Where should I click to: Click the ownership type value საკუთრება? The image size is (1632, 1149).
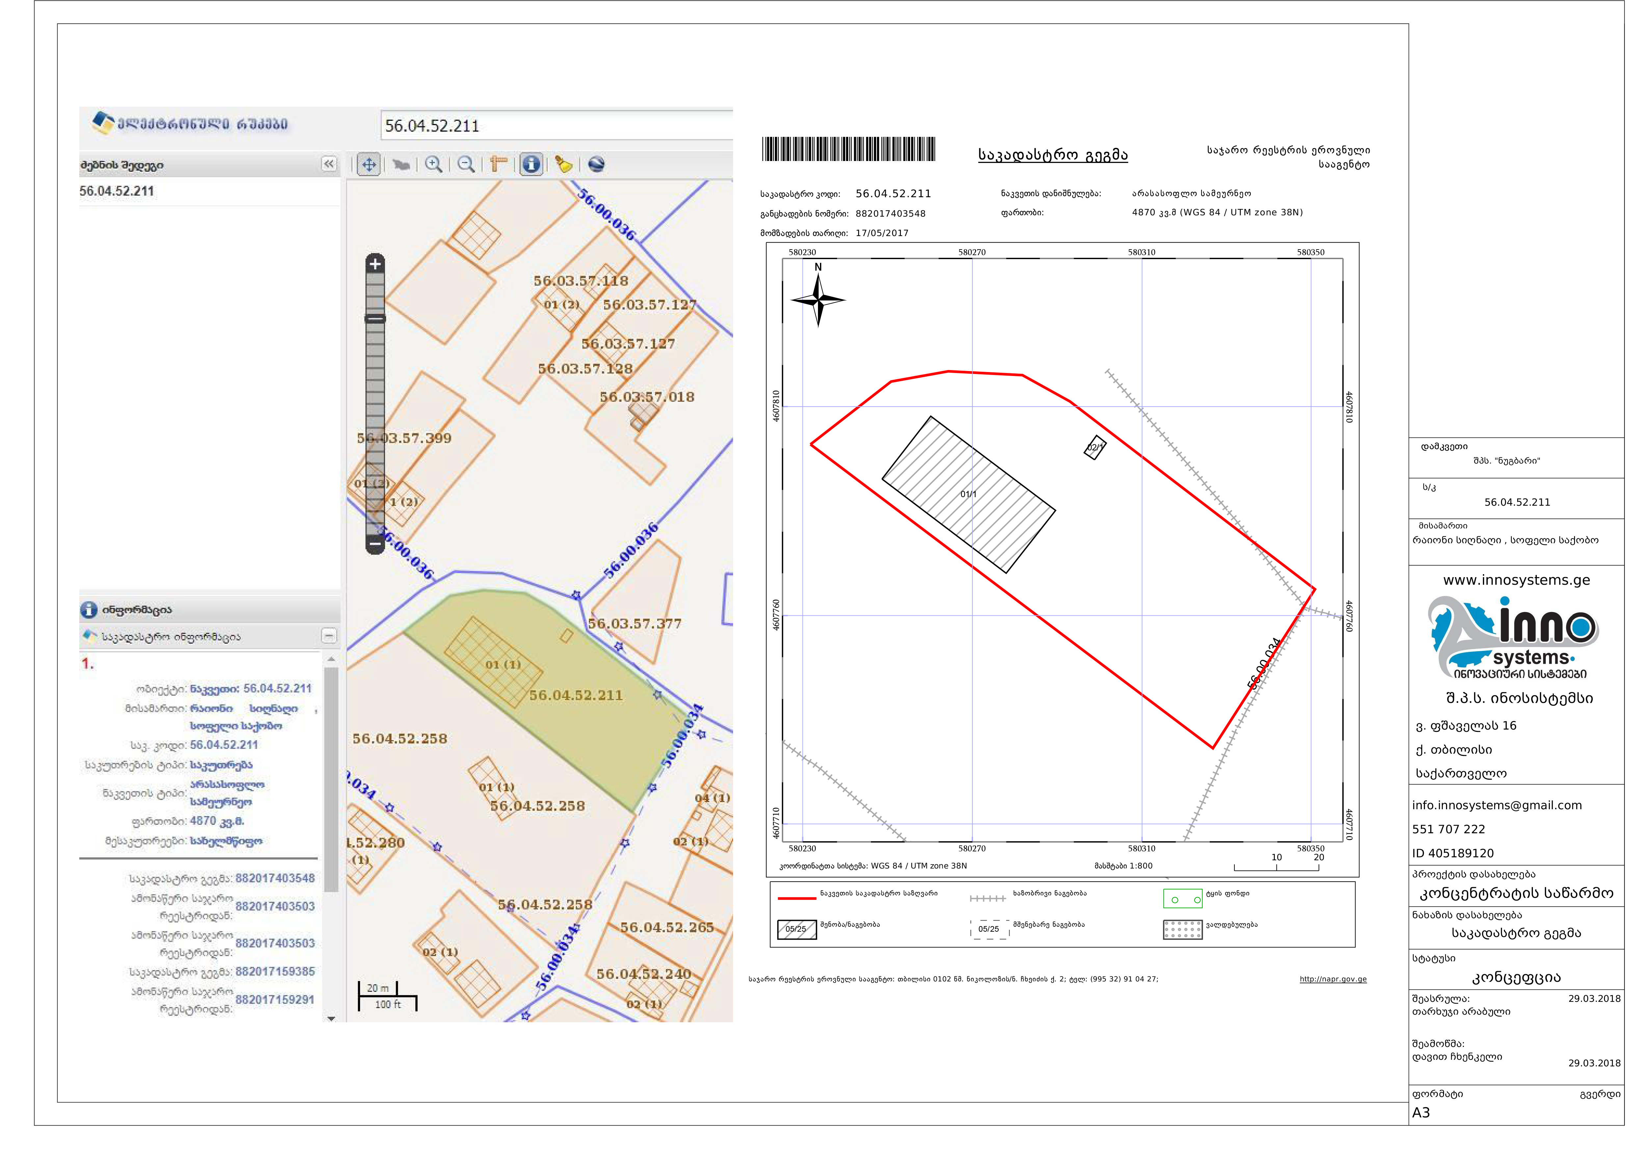coord(221,766)
